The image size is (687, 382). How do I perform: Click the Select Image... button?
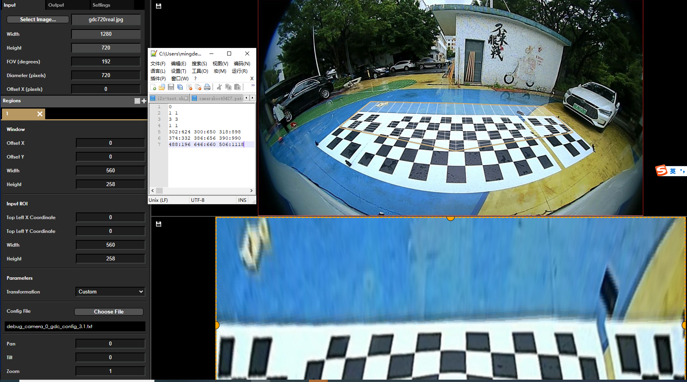(x=38, y=20)
